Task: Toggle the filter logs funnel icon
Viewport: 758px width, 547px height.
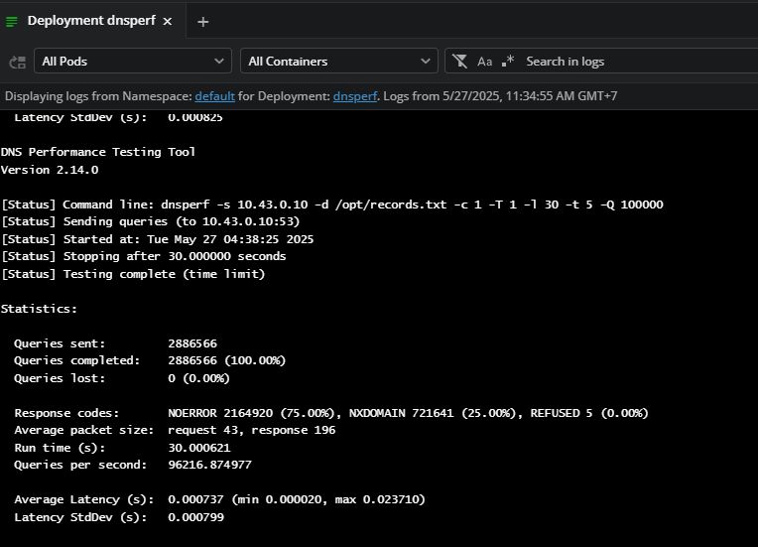Action: point(459,62)
